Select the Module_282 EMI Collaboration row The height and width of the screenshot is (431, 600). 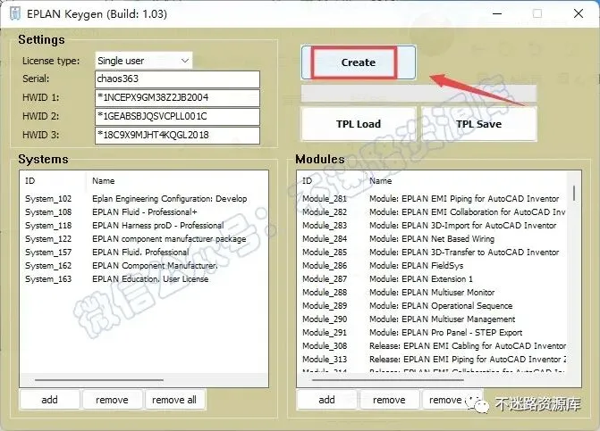pos(433,212)
